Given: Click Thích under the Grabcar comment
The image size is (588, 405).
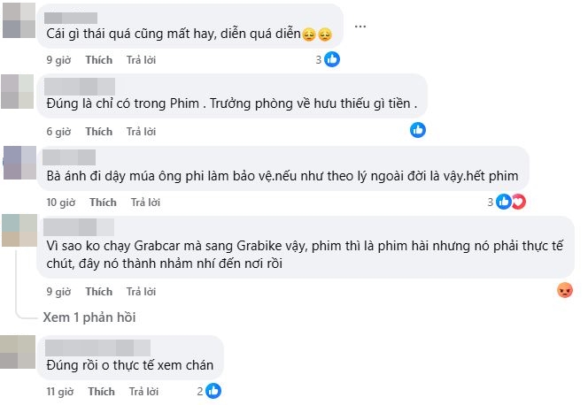Looking at the screenshot, I should pyautogui.click(x=99, y=291).
